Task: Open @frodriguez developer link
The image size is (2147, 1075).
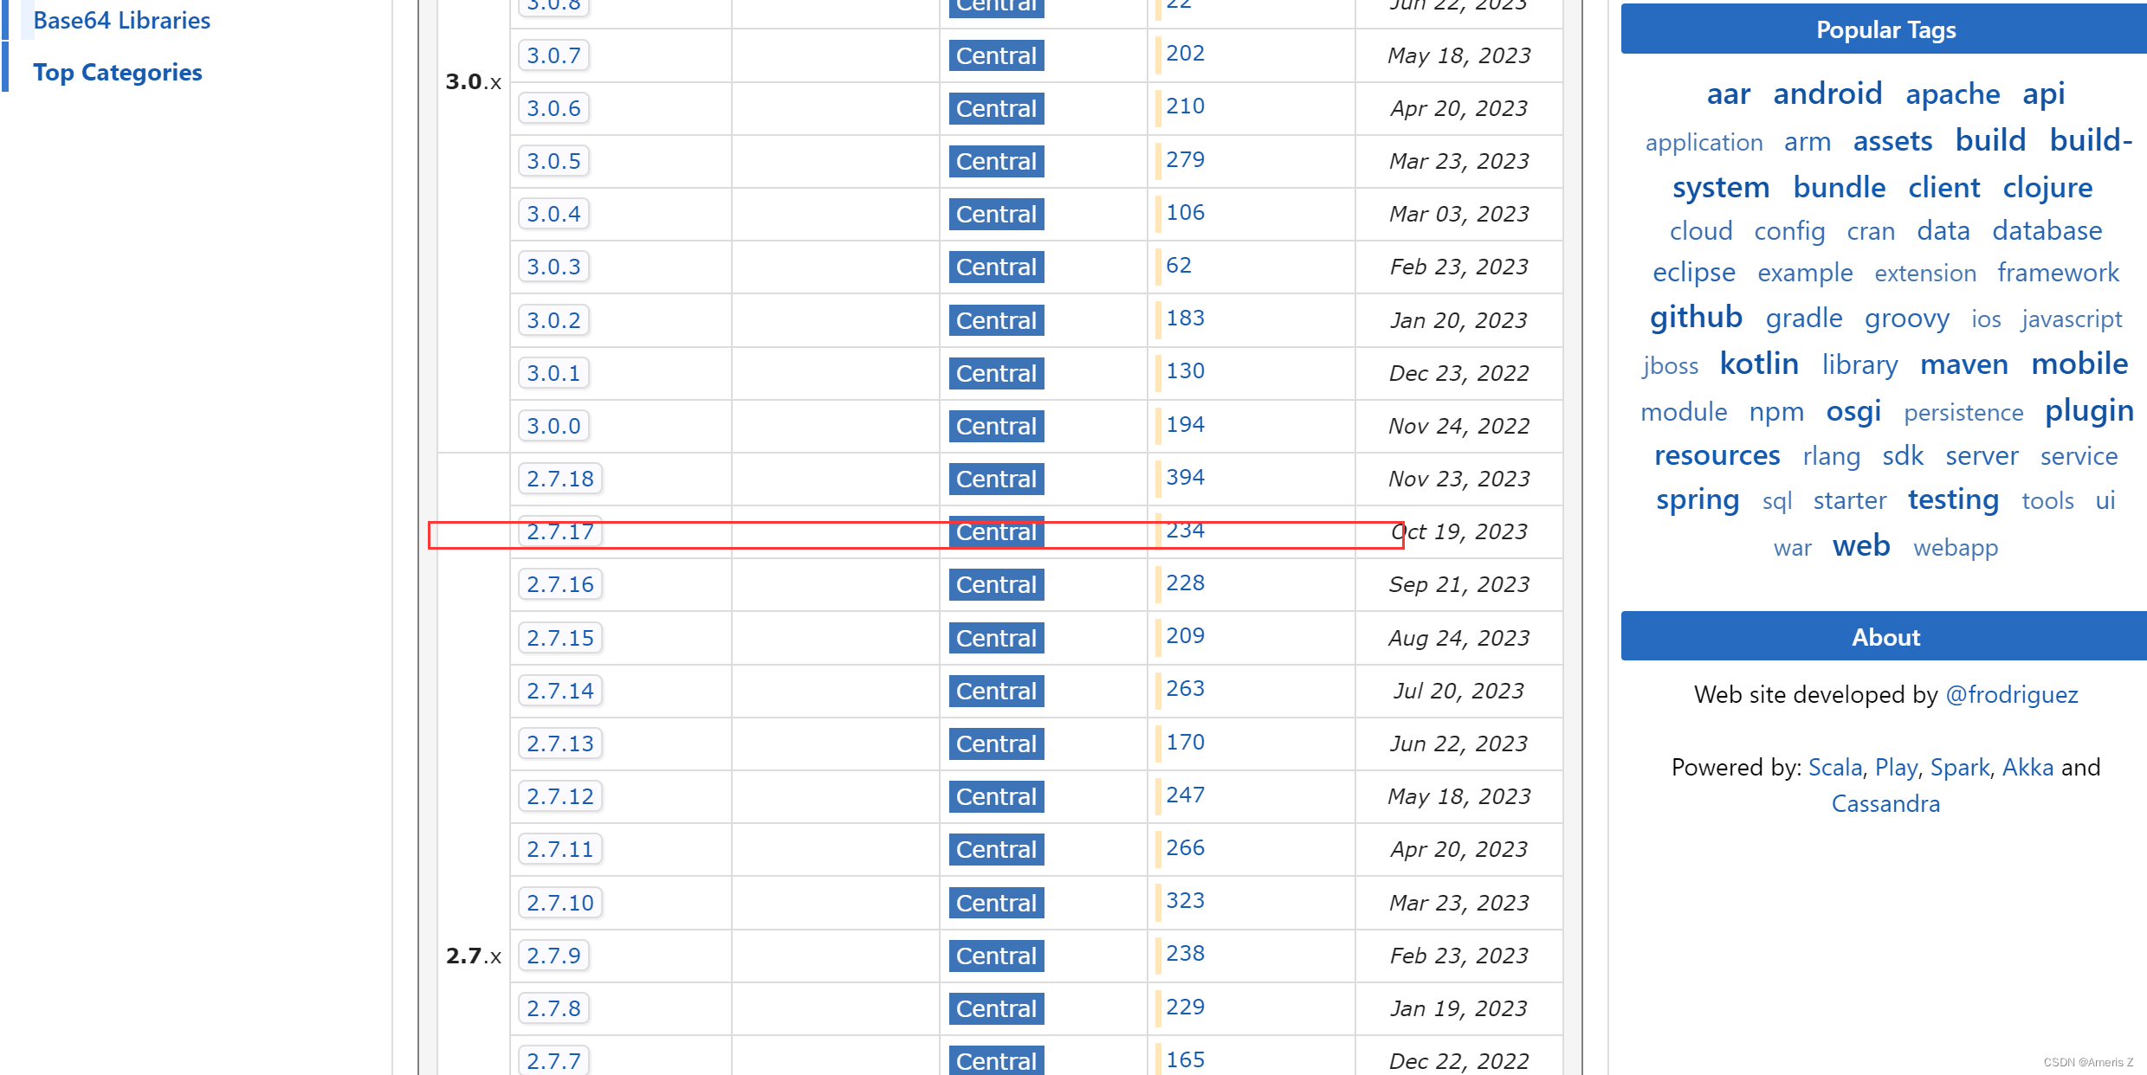Action: (2011, 694)
